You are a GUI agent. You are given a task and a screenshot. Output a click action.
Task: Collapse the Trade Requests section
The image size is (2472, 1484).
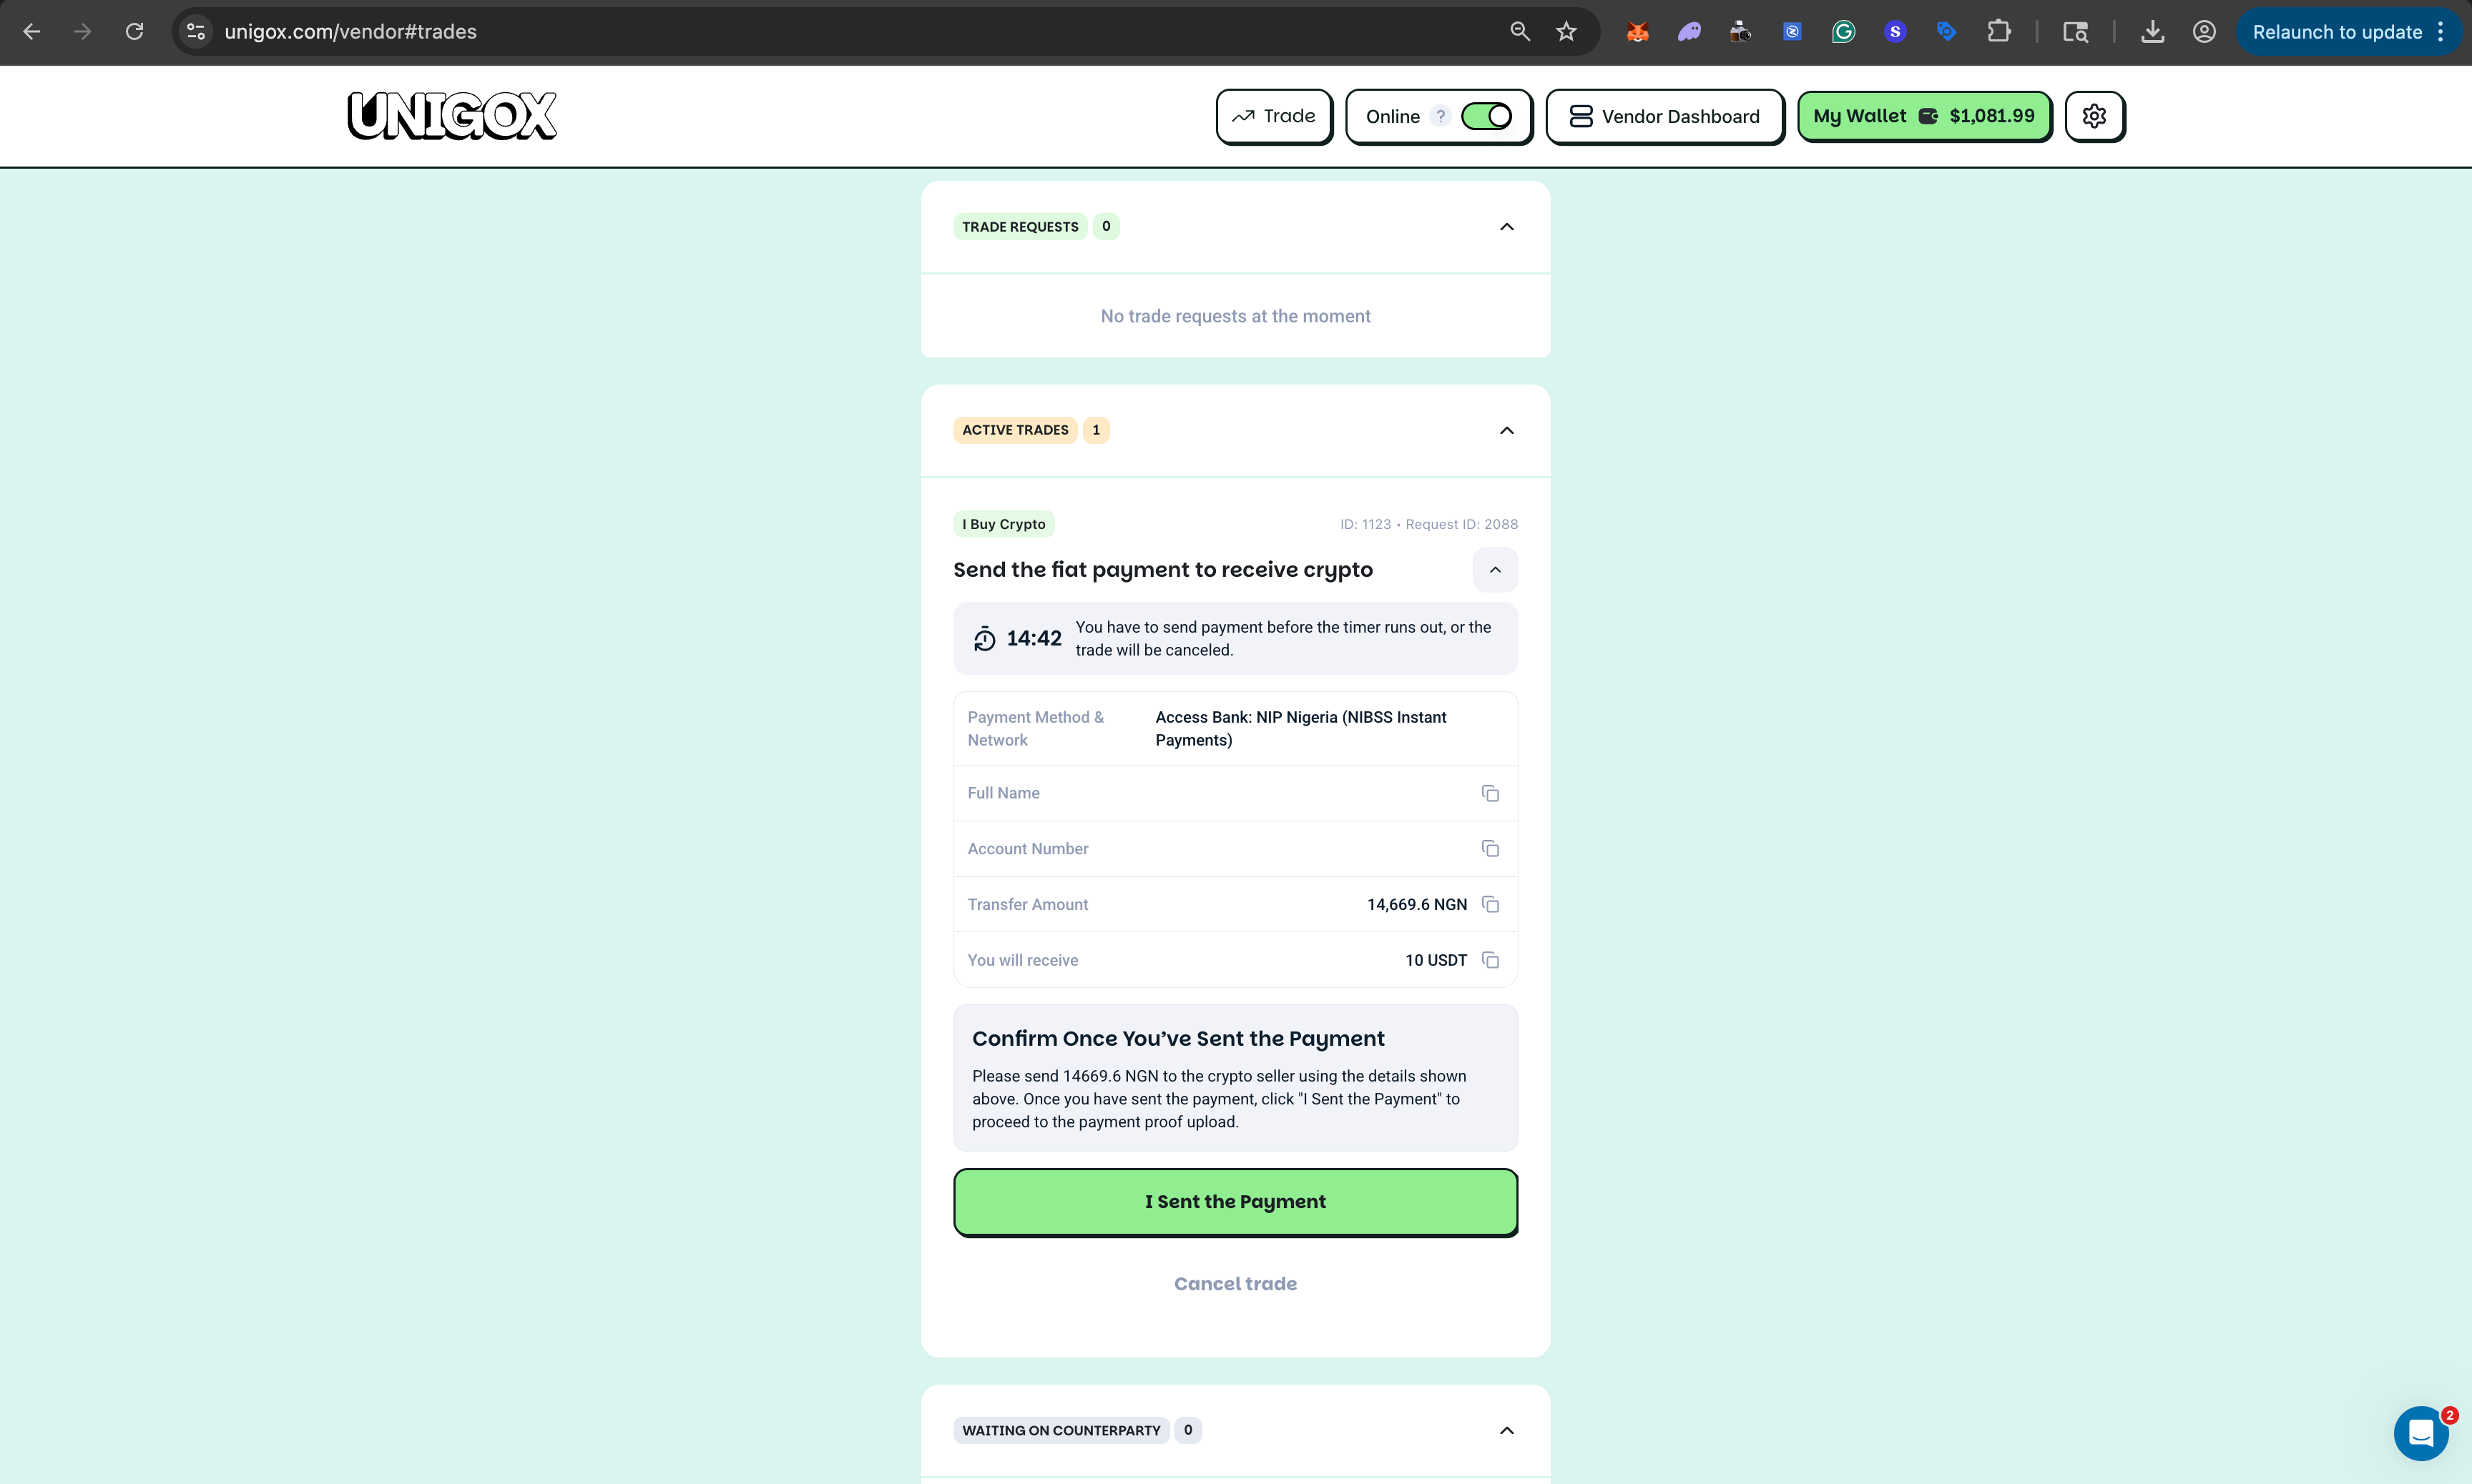[x=1506, y=227]
